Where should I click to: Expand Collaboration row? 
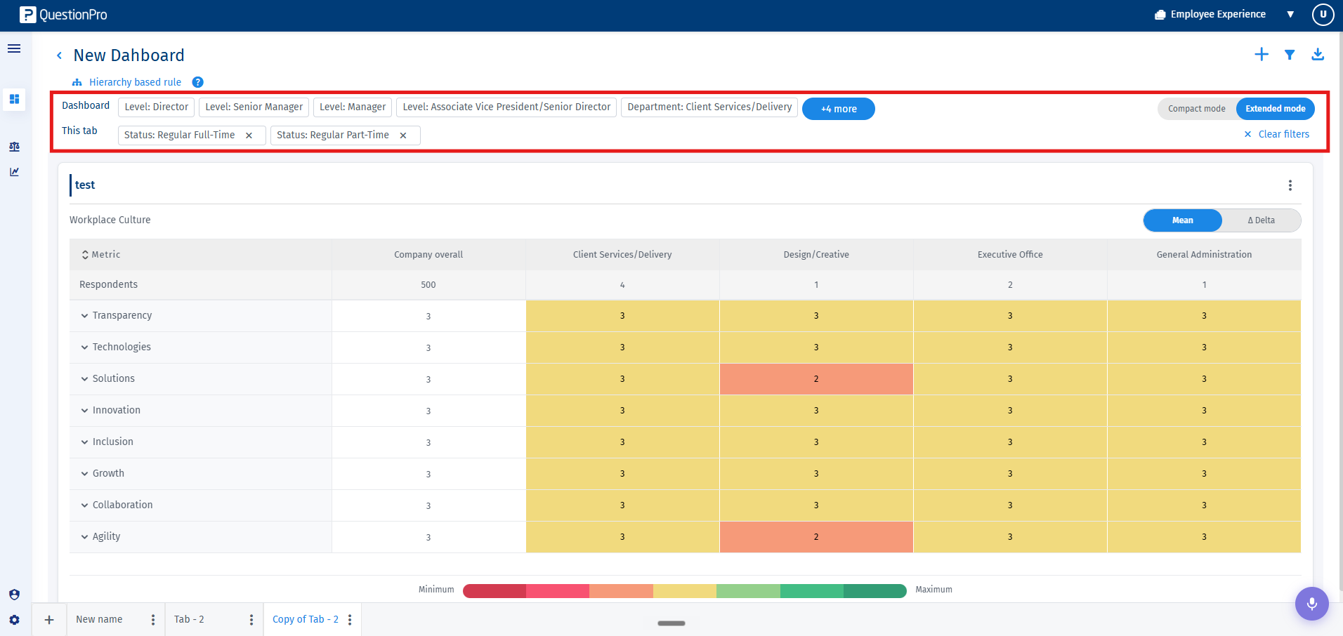(x=84, y=505)
